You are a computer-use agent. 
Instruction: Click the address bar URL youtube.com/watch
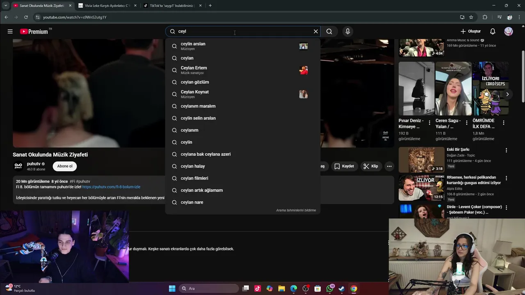pyautogui.click(x=75, y=17)
